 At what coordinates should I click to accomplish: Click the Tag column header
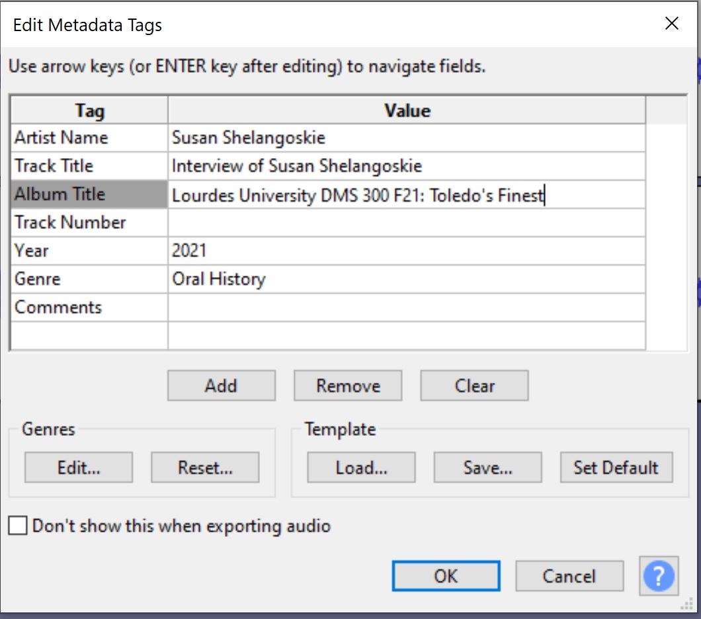89,110
